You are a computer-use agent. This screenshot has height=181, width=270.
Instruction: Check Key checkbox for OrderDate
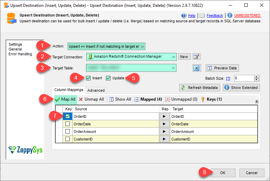point(67,124)
